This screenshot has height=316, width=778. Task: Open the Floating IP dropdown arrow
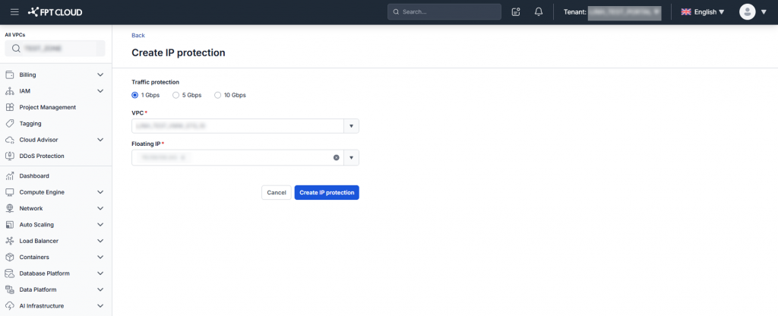[x=351, y=157]
